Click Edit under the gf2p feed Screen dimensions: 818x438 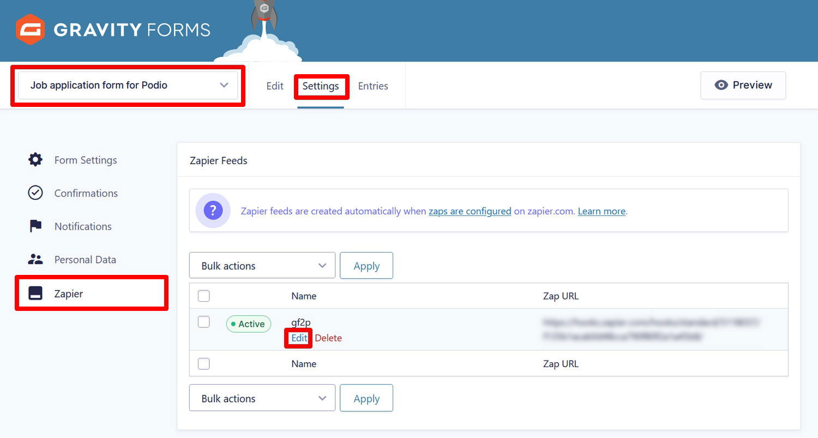pos(299,338)
